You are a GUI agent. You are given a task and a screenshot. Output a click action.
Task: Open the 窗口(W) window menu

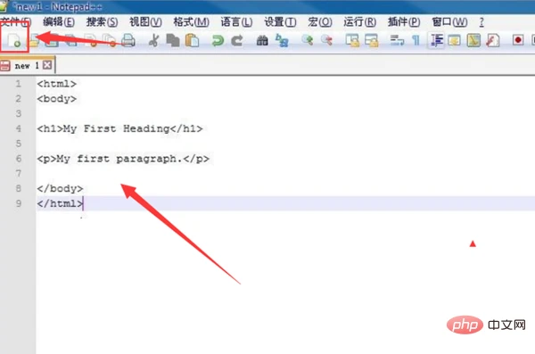[449, 22]
